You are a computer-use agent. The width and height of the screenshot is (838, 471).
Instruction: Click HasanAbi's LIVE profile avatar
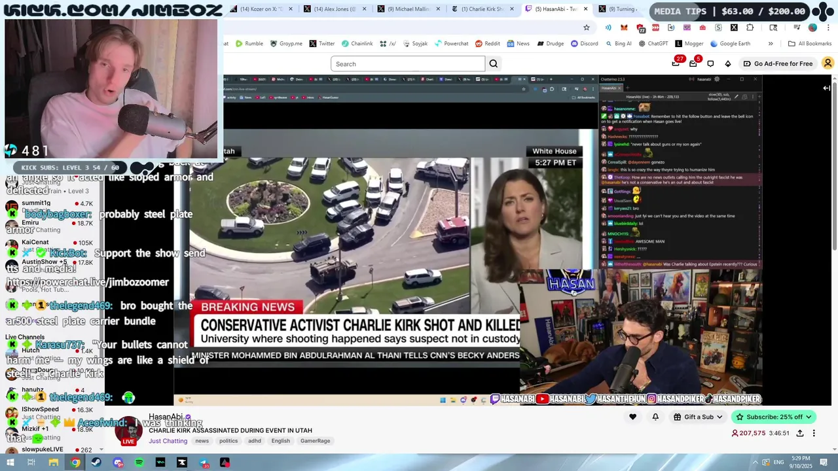click(128, 432)
